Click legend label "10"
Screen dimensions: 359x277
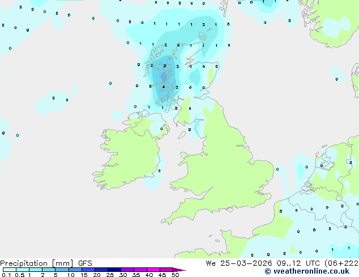coord(71,275)
